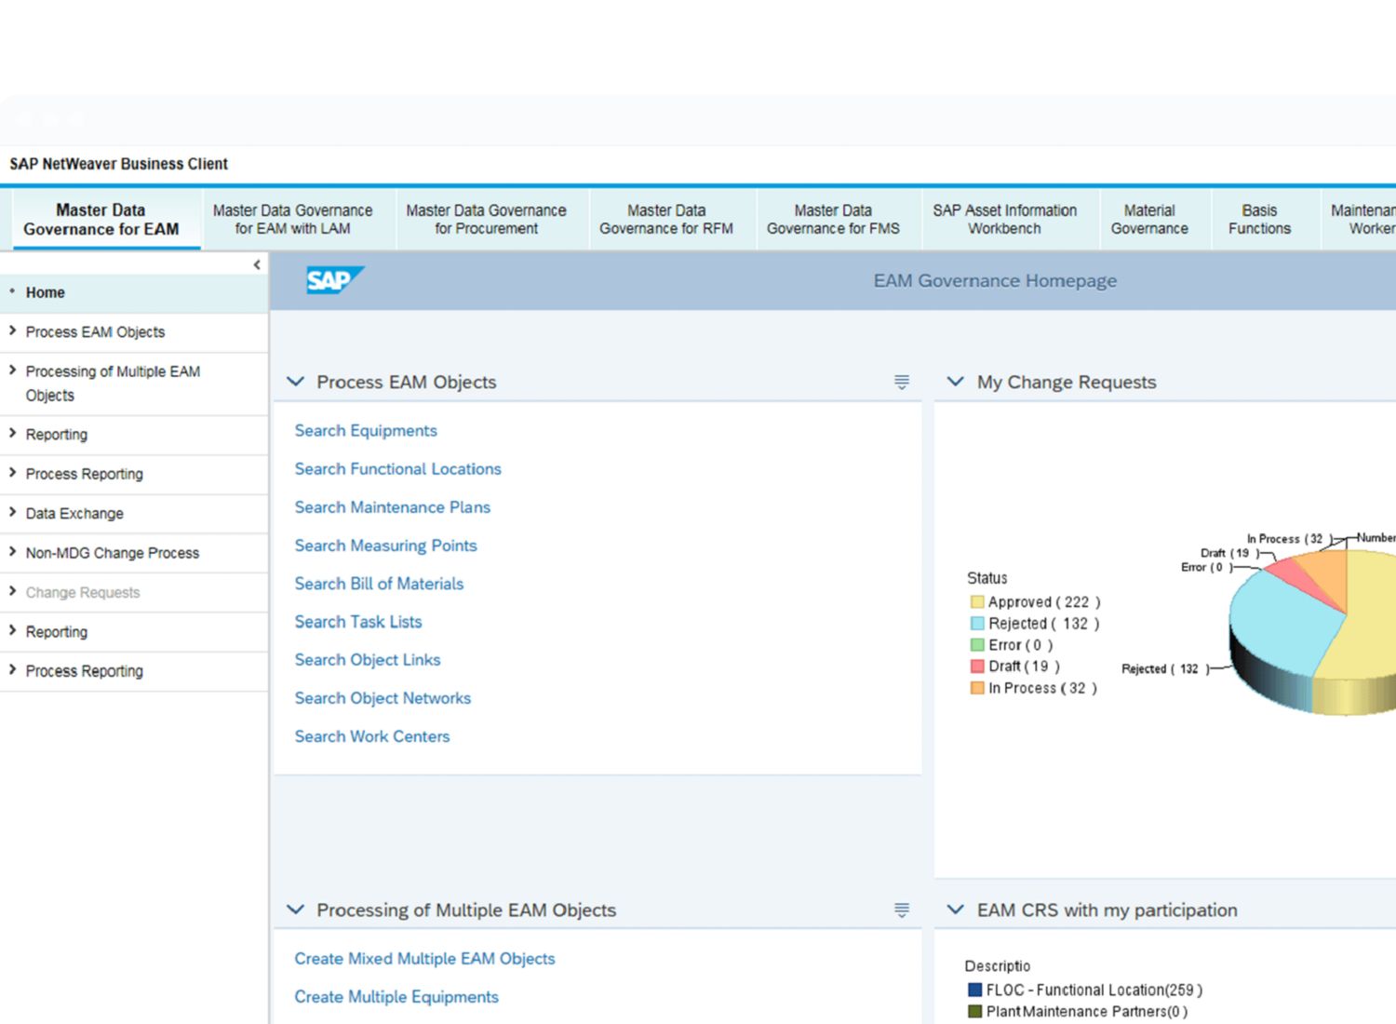Open Processing of Multiple EAM Objects menu icon
Viewport: 1396px width, 1024px height.
point(901,909)
